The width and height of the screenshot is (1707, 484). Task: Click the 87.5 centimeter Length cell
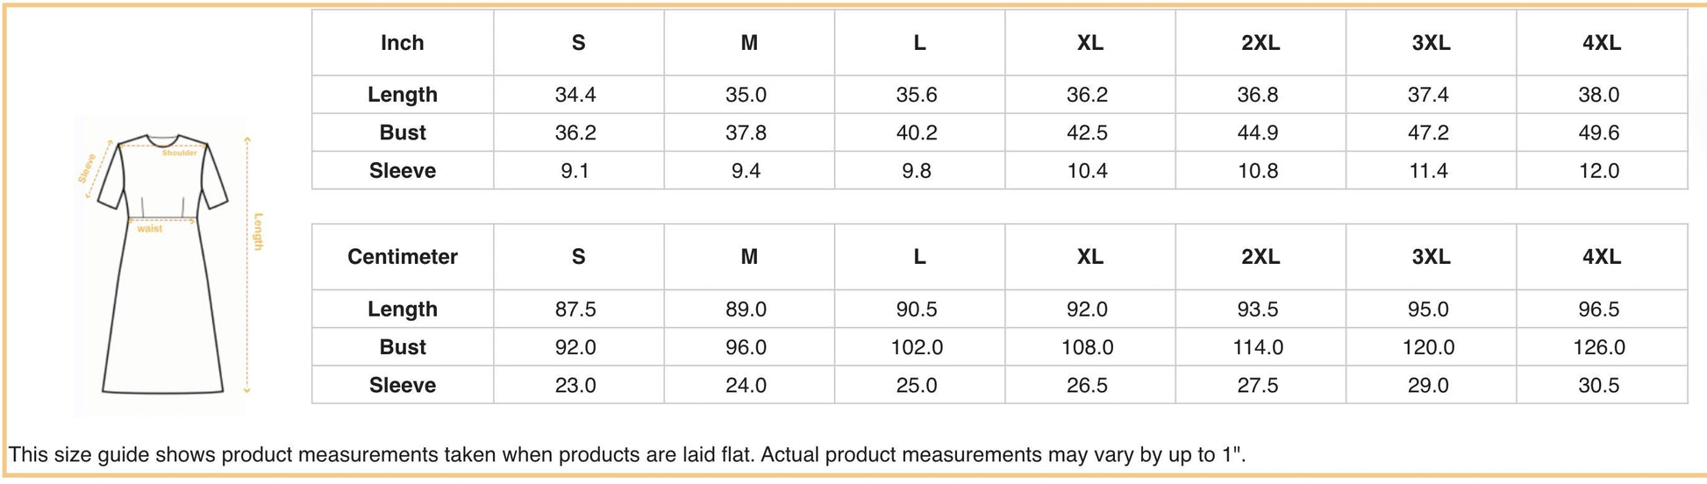point(575,310)
